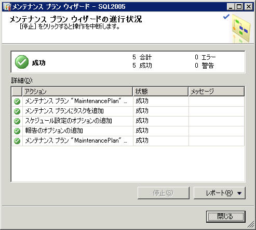Screen dimensions: 256x230
Task: Select the スケジュール設定のオプションの追加 row text
Action: tap(69, 121)
